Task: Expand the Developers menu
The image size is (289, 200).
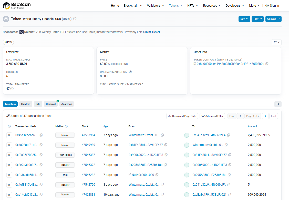Action: (235, 6)
